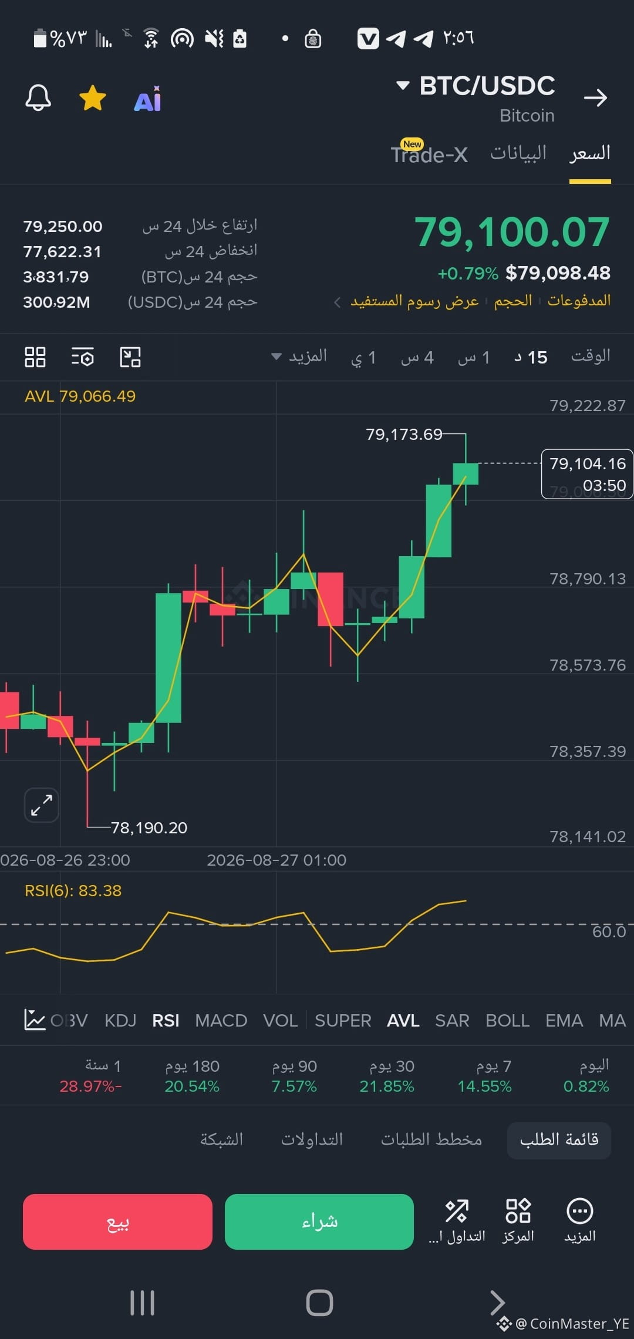Open عرض رسوم المستفيد link
634x1339 pixels.
coord(414,301)
